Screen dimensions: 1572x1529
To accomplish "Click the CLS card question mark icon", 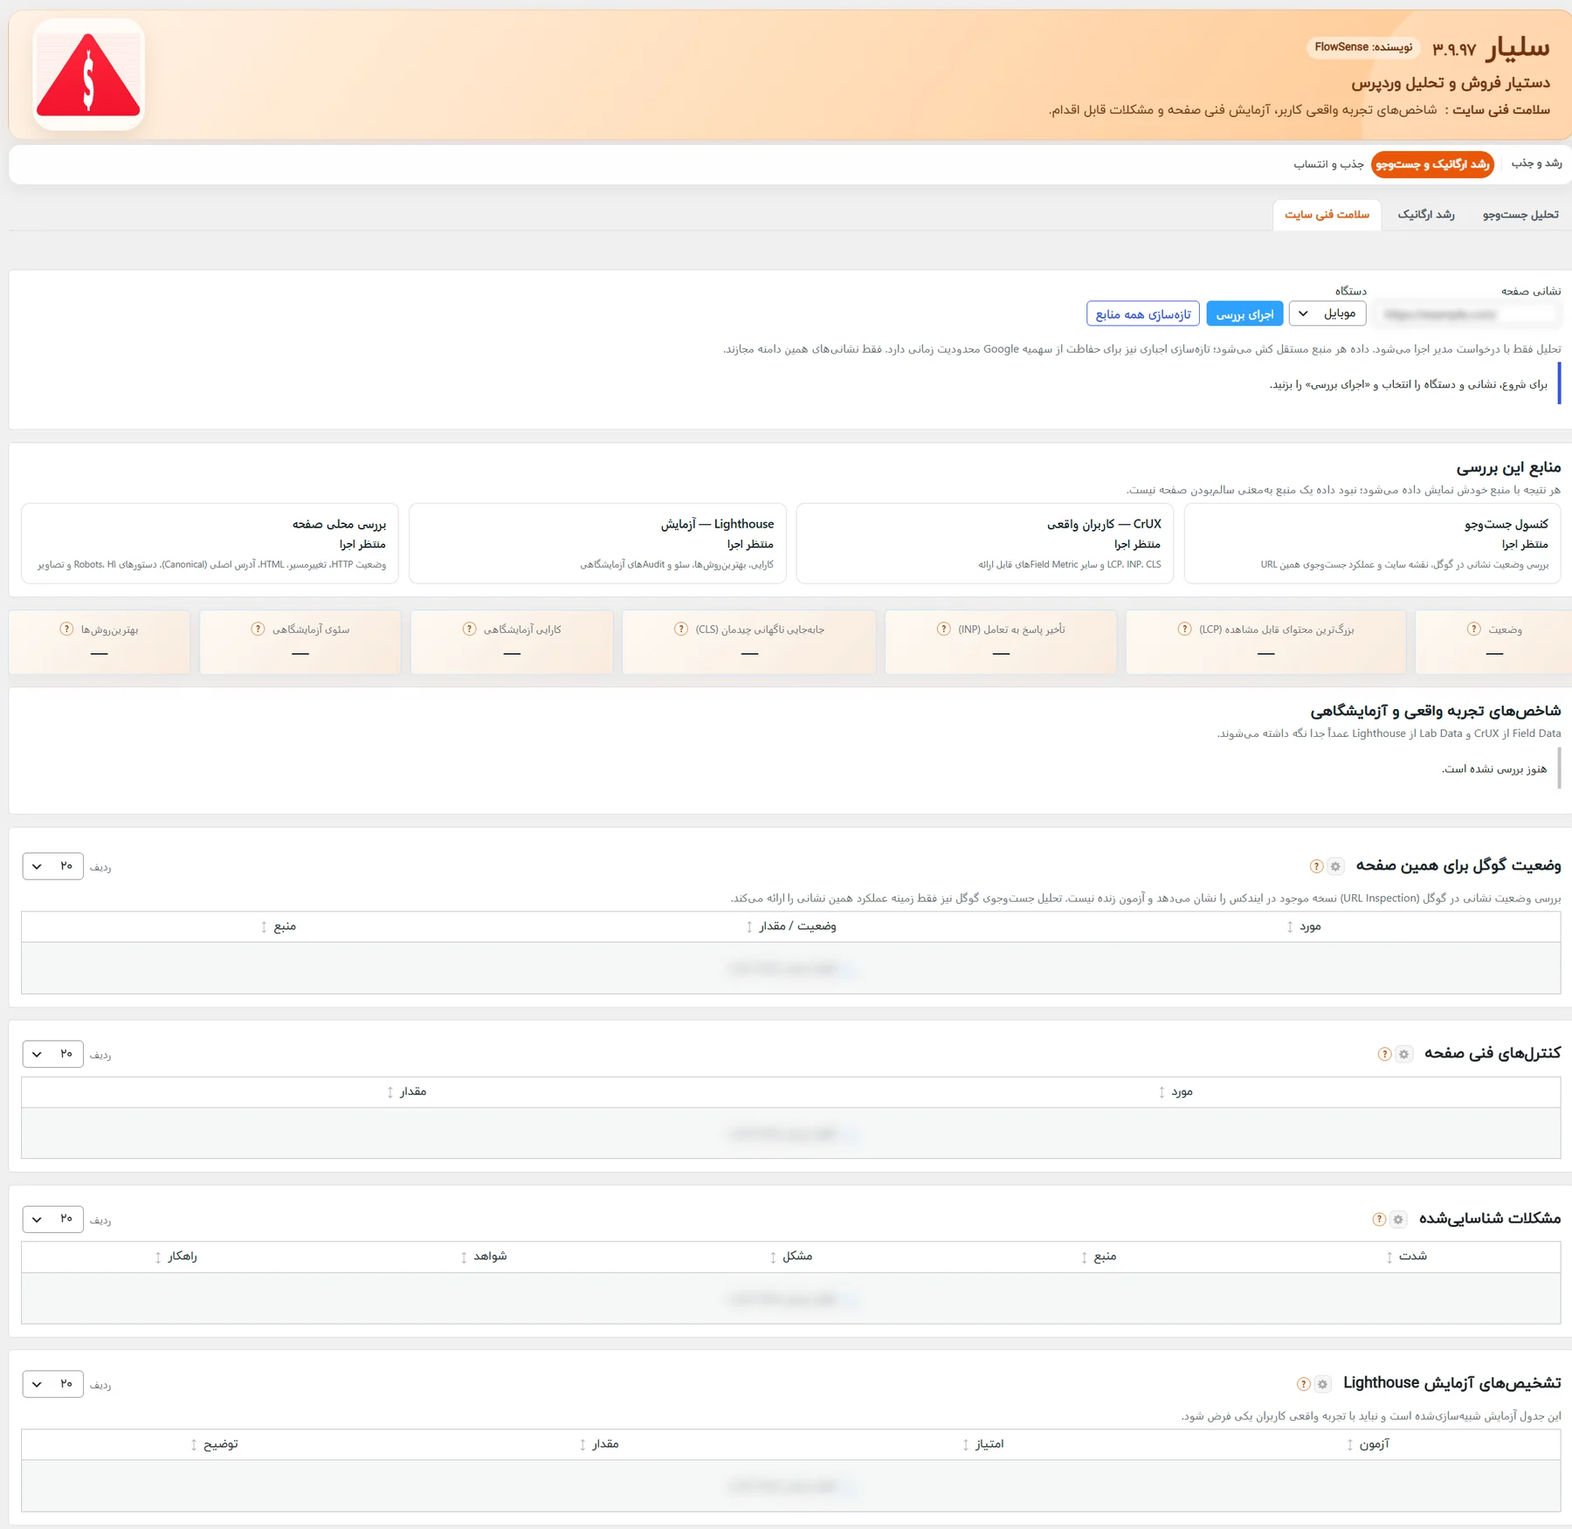I will (x=681, y=629).
